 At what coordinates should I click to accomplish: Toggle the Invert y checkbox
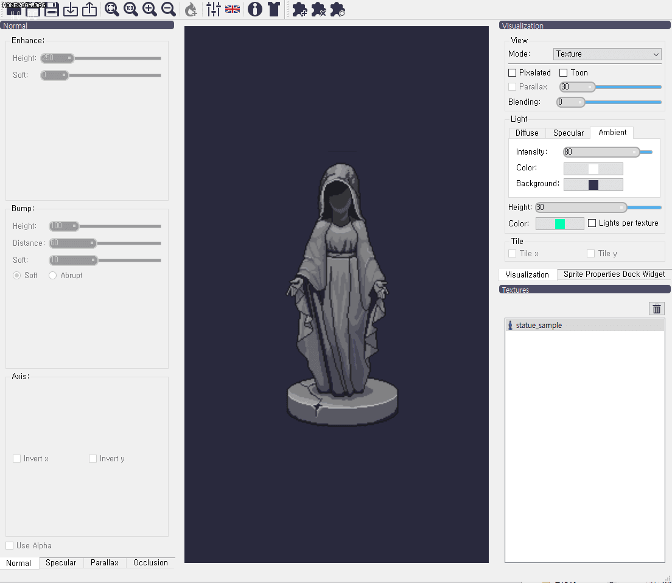pos(93,458)
